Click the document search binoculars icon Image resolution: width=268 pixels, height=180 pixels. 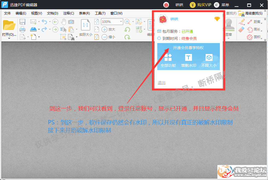pos(71,37)
